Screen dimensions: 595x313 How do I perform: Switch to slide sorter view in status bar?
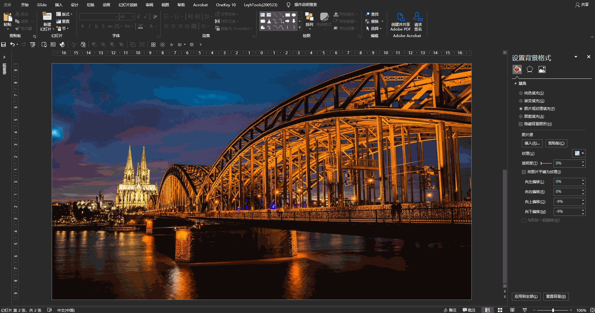(500, 310)
